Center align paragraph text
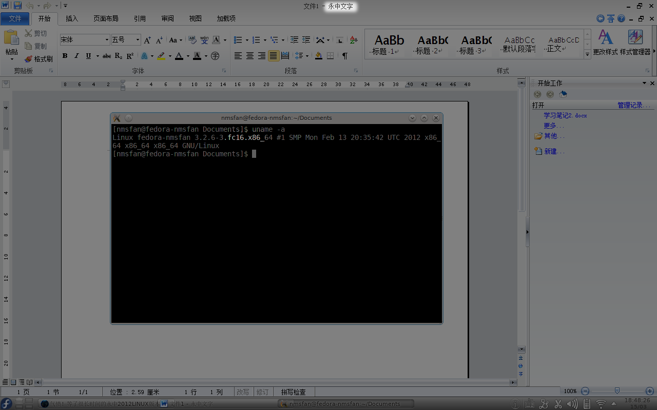Screen dimensions: 657x410 [250, 56]
